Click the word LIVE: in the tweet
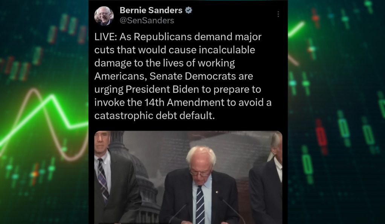385x224 pixels. click(x=105, y=37)
